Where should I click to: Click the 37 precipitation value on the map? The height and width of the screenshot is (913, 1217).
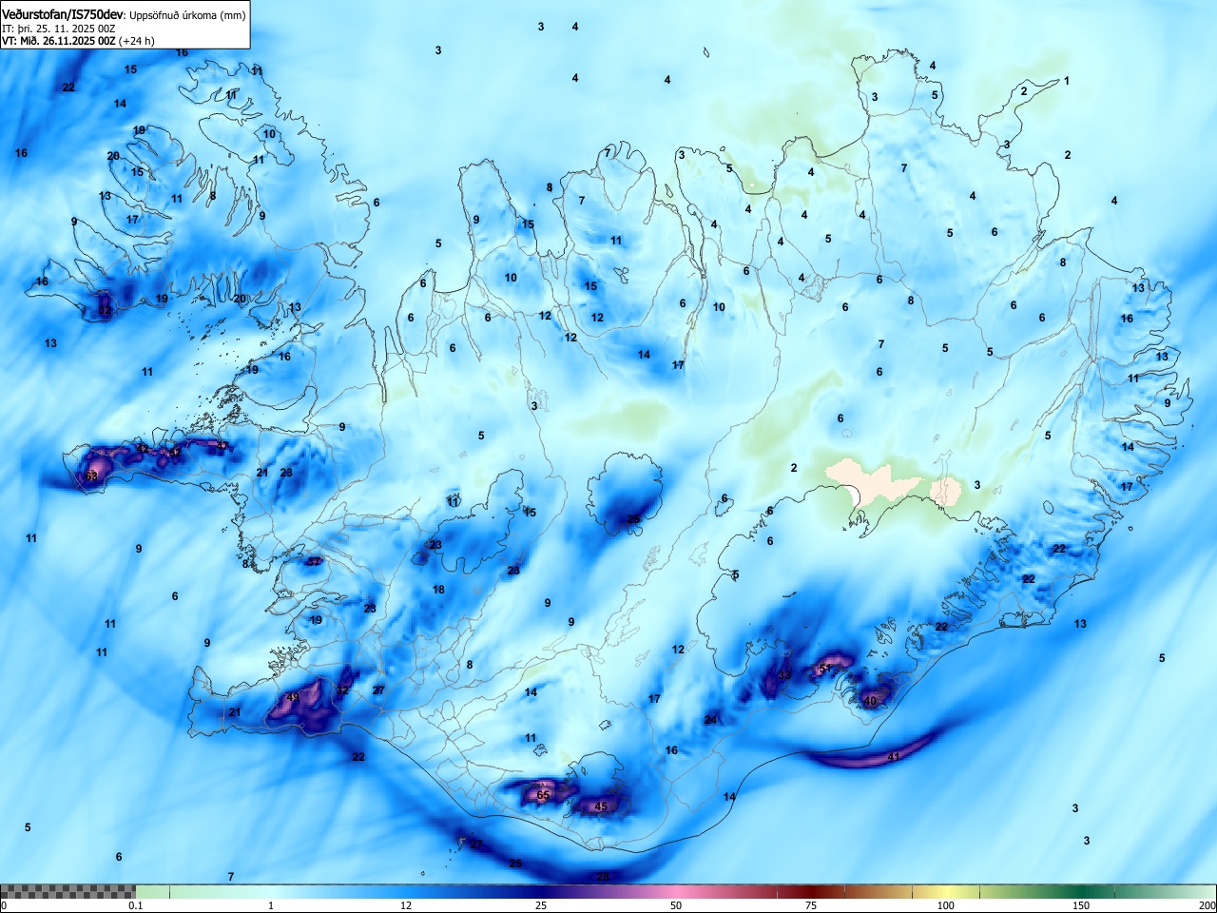pyautogui.click(x=314, y=562)
